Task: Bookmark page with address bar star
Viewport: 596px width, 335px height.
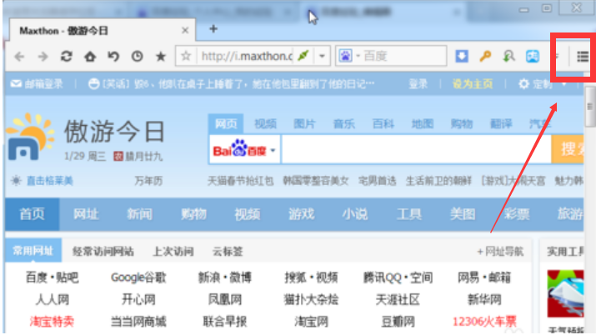Action: [186, 56]
